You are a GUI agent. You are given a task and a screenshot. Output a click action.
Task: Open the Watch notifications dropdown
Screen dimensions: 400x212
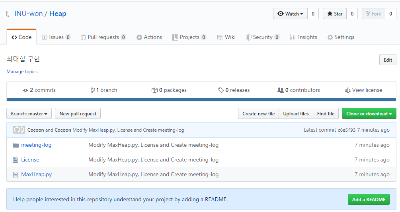[290, 14]
